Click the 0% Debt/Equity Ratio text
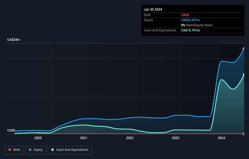This screenshot has height=159, width=249. (197, 25)
